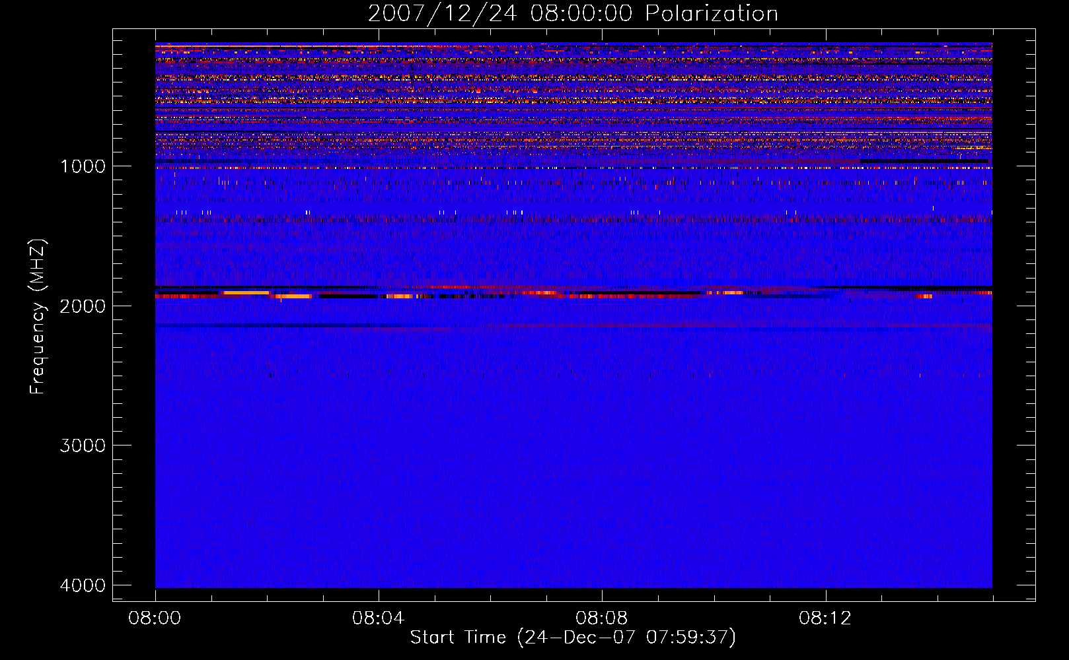Click the plot title '2007/12/24 08:00:00 Polarization'
Screen dimensions: 1069x660
coord(573,14)
